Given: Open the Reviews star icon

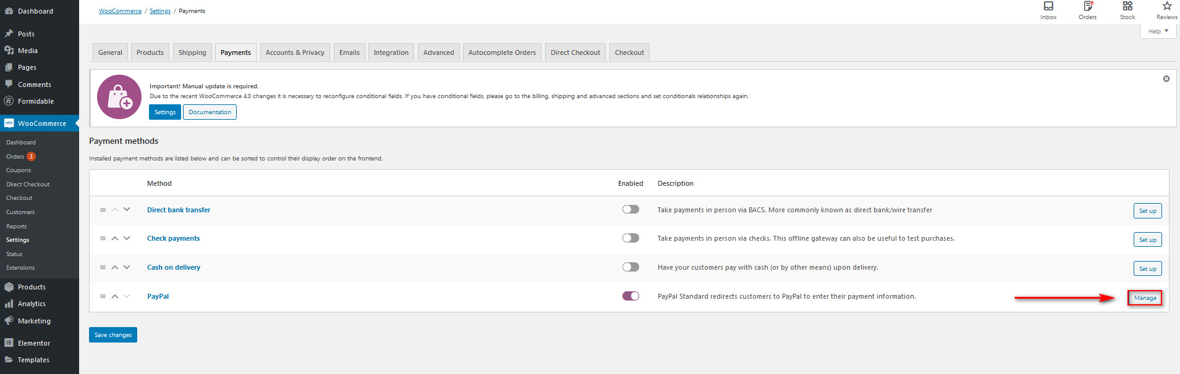Looking at the screenshot, I should click(1166, 7).
